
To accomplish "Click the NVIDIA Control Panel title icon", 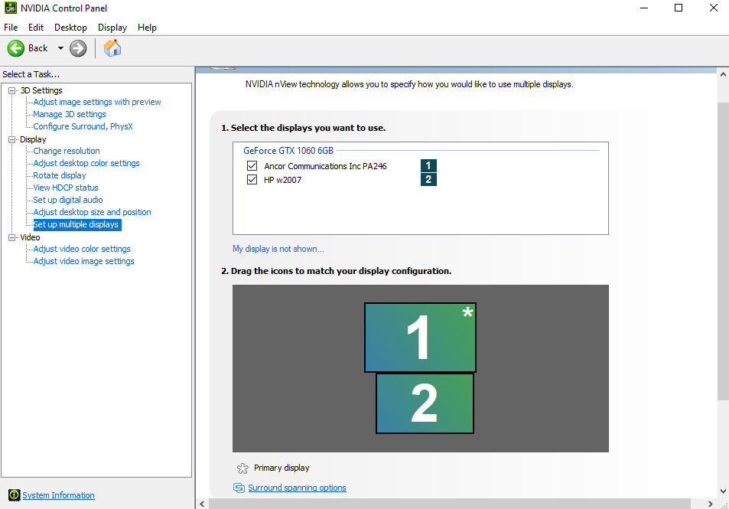I will pos(10,8).
